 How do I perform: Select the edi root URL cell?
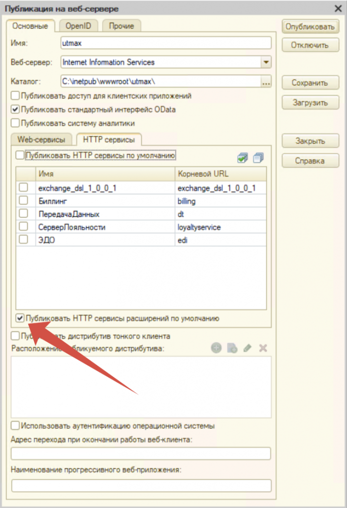(221, 240)
